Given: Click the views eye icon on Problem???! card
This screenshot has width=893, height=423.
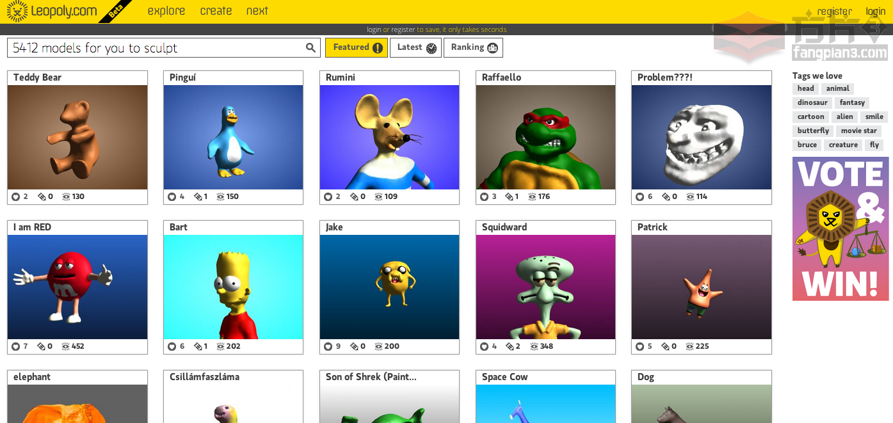Looking at the screenshot, I should coord(690,197).
